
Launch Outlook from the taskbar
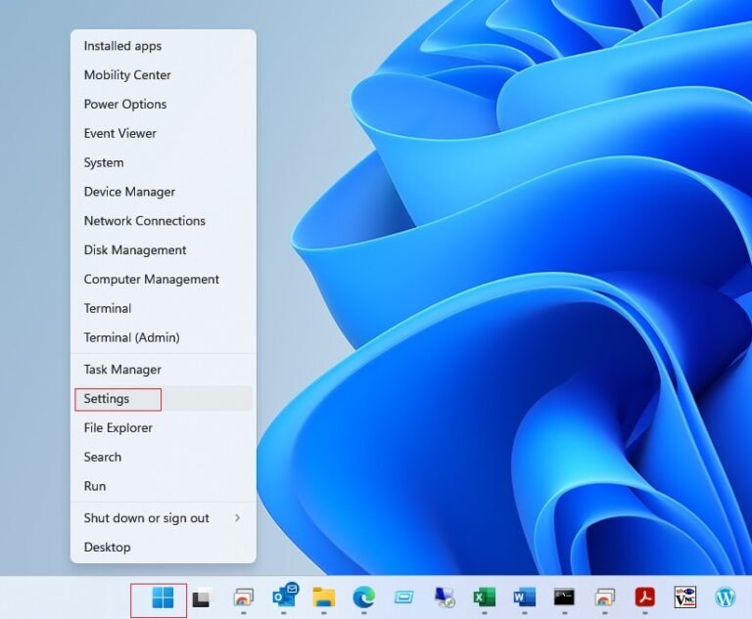pos(284,596)
